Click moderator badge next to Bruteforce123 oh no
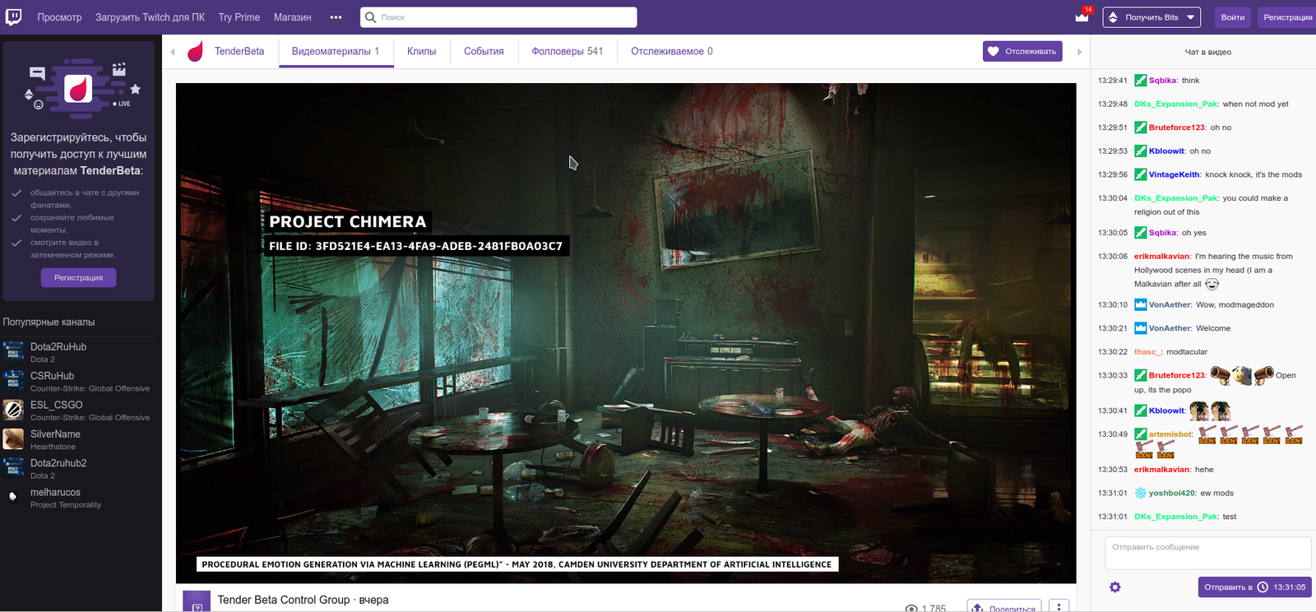Screen dimensions: 1316x612 [1140, 128]
